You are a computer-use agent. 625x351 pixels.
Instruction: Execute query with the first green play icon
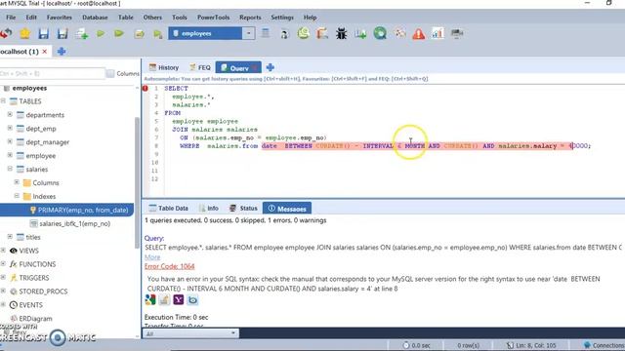[x=101, y=33]
